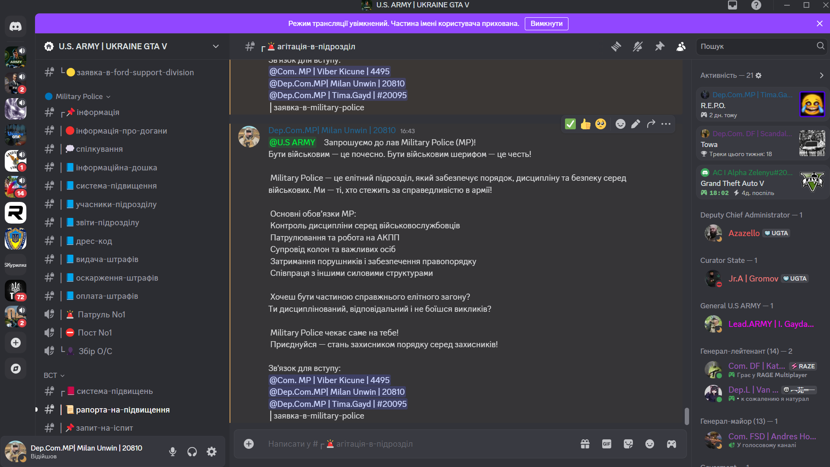830x467 pixels.
Task: React with the green checkmark emoji
Action: [570, 124]
